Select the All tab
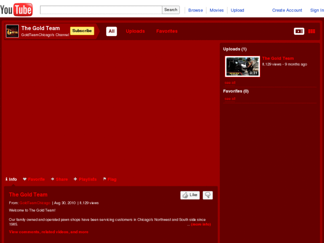The height and width of the screenshot is (243, 324). click(111, 31)
